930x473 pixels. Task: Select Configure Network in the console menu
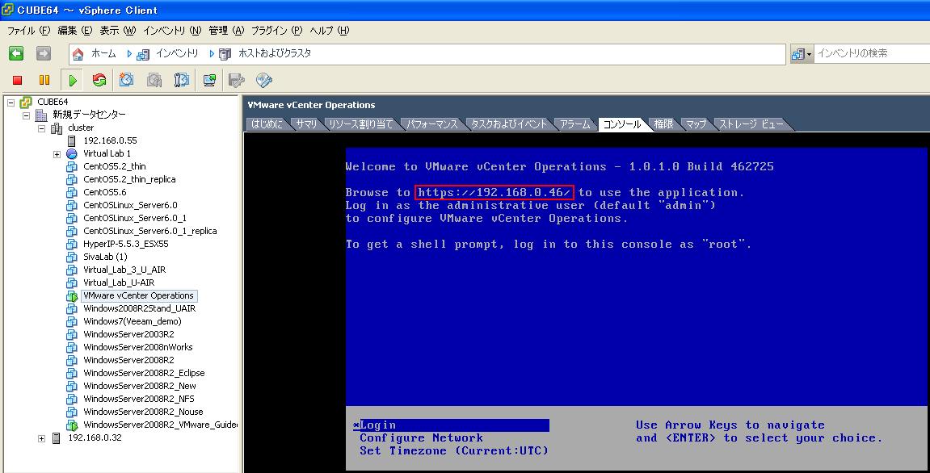[421, 438]
